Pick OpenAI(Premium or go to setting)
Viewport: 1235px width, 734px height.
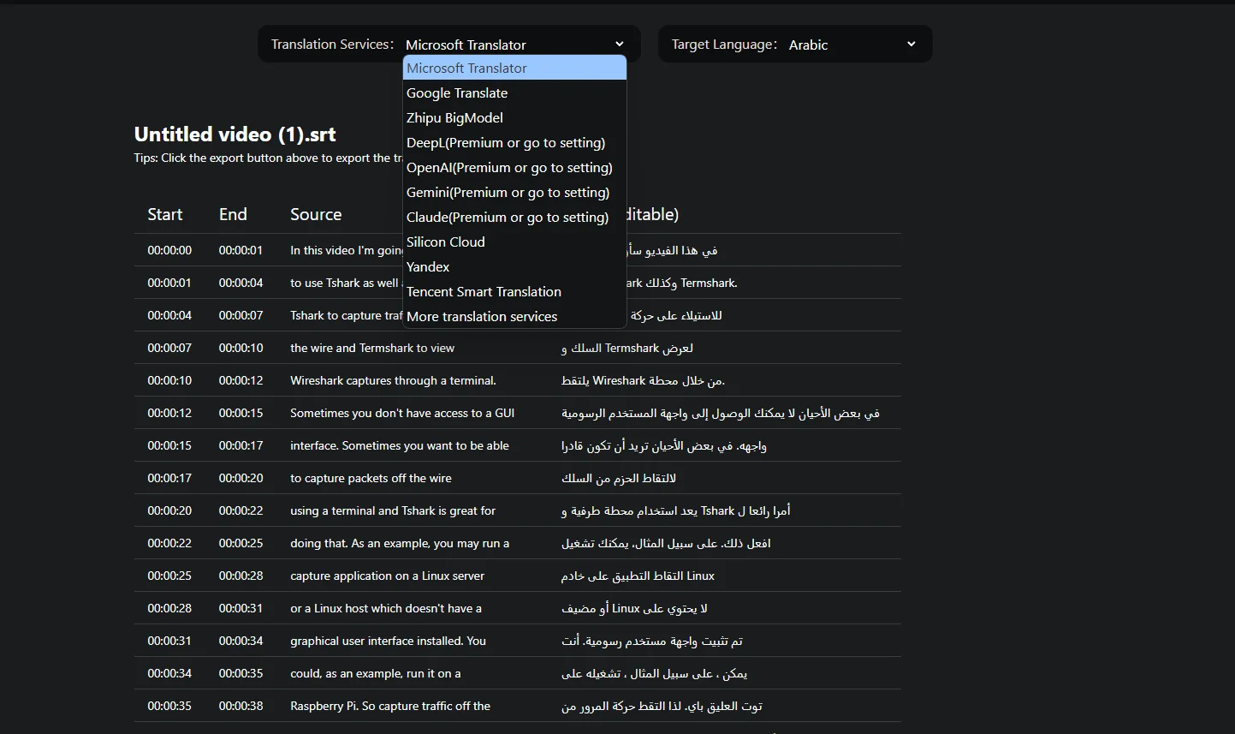click(x=514, y=167)
